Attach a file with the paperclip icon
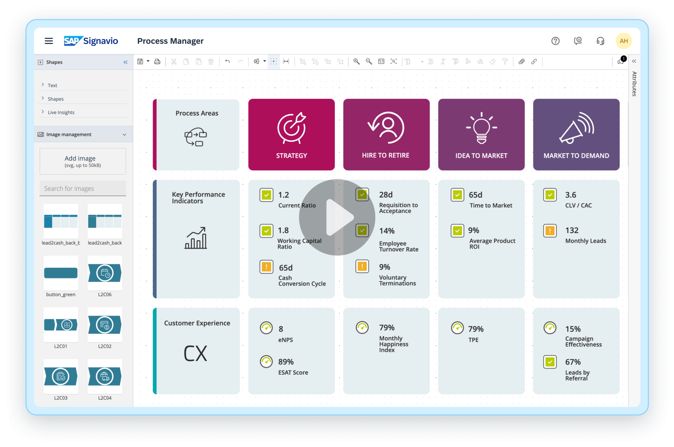 click(521, 61)
